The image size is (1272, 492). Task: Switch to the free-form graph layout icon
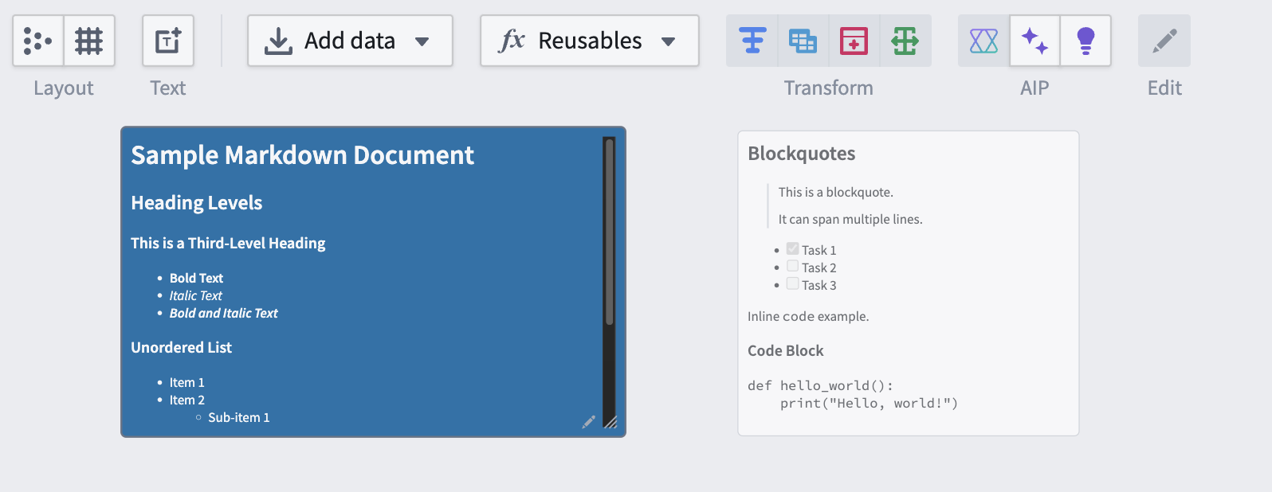(38, 41)
